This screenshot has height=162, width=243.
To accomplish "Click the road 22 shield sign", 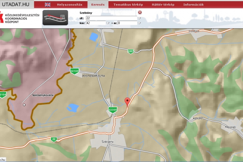I will coord(54,139).
